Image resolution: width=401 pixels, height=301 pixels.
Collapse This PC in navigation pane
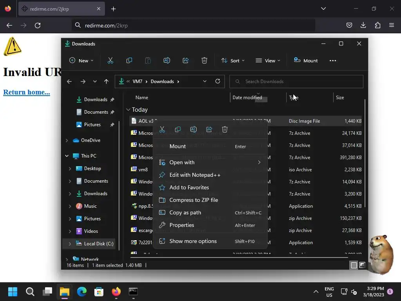click(67, 156)
